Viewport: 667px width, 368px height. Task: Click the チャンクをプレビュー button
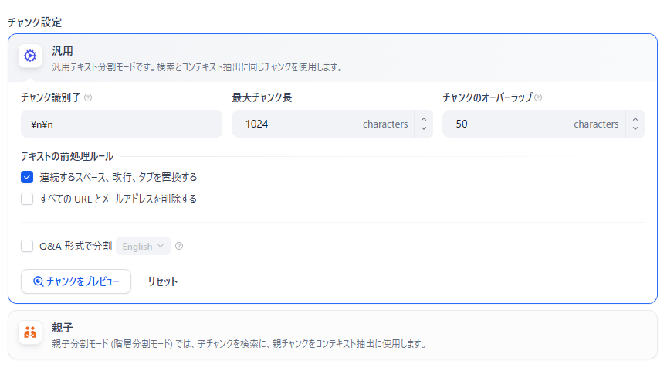tap(76, 281)
